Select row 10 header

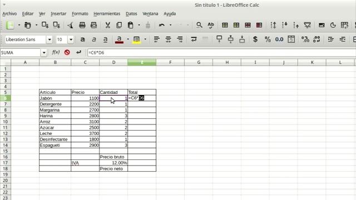[6, 122]
